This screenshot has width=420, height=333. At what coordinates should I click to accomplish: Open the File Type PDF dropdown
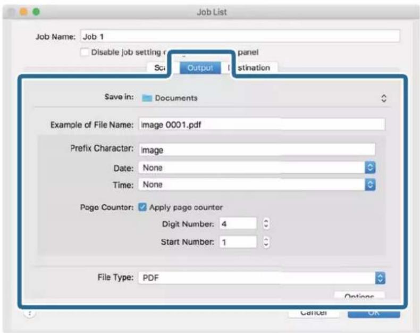click(262, 278)
